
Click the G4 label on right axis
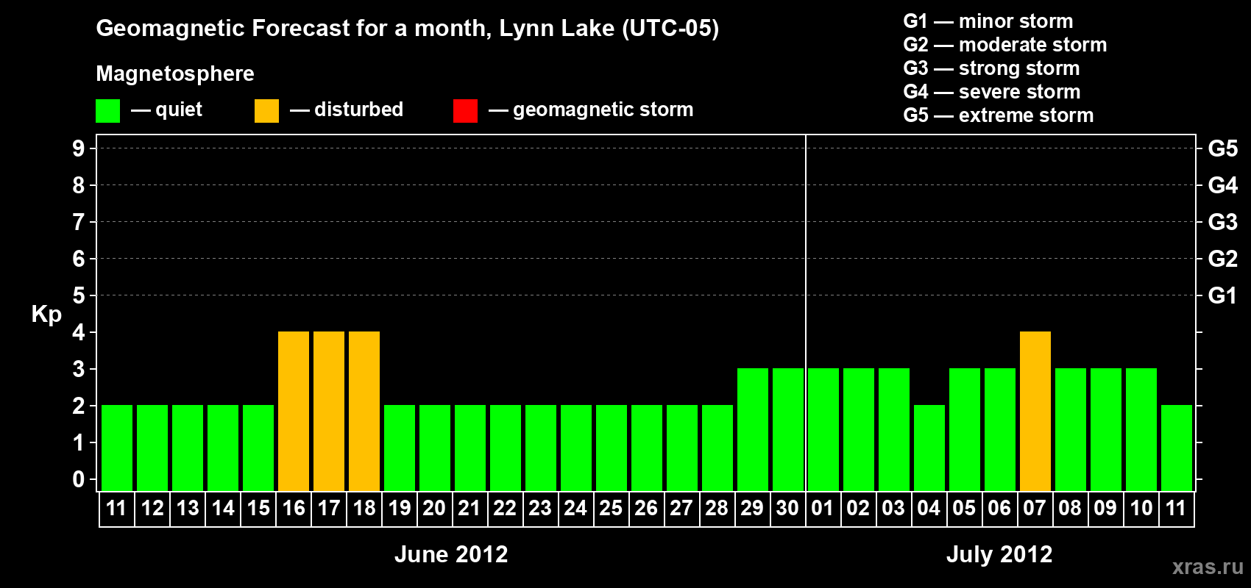tap(1223, 185)
